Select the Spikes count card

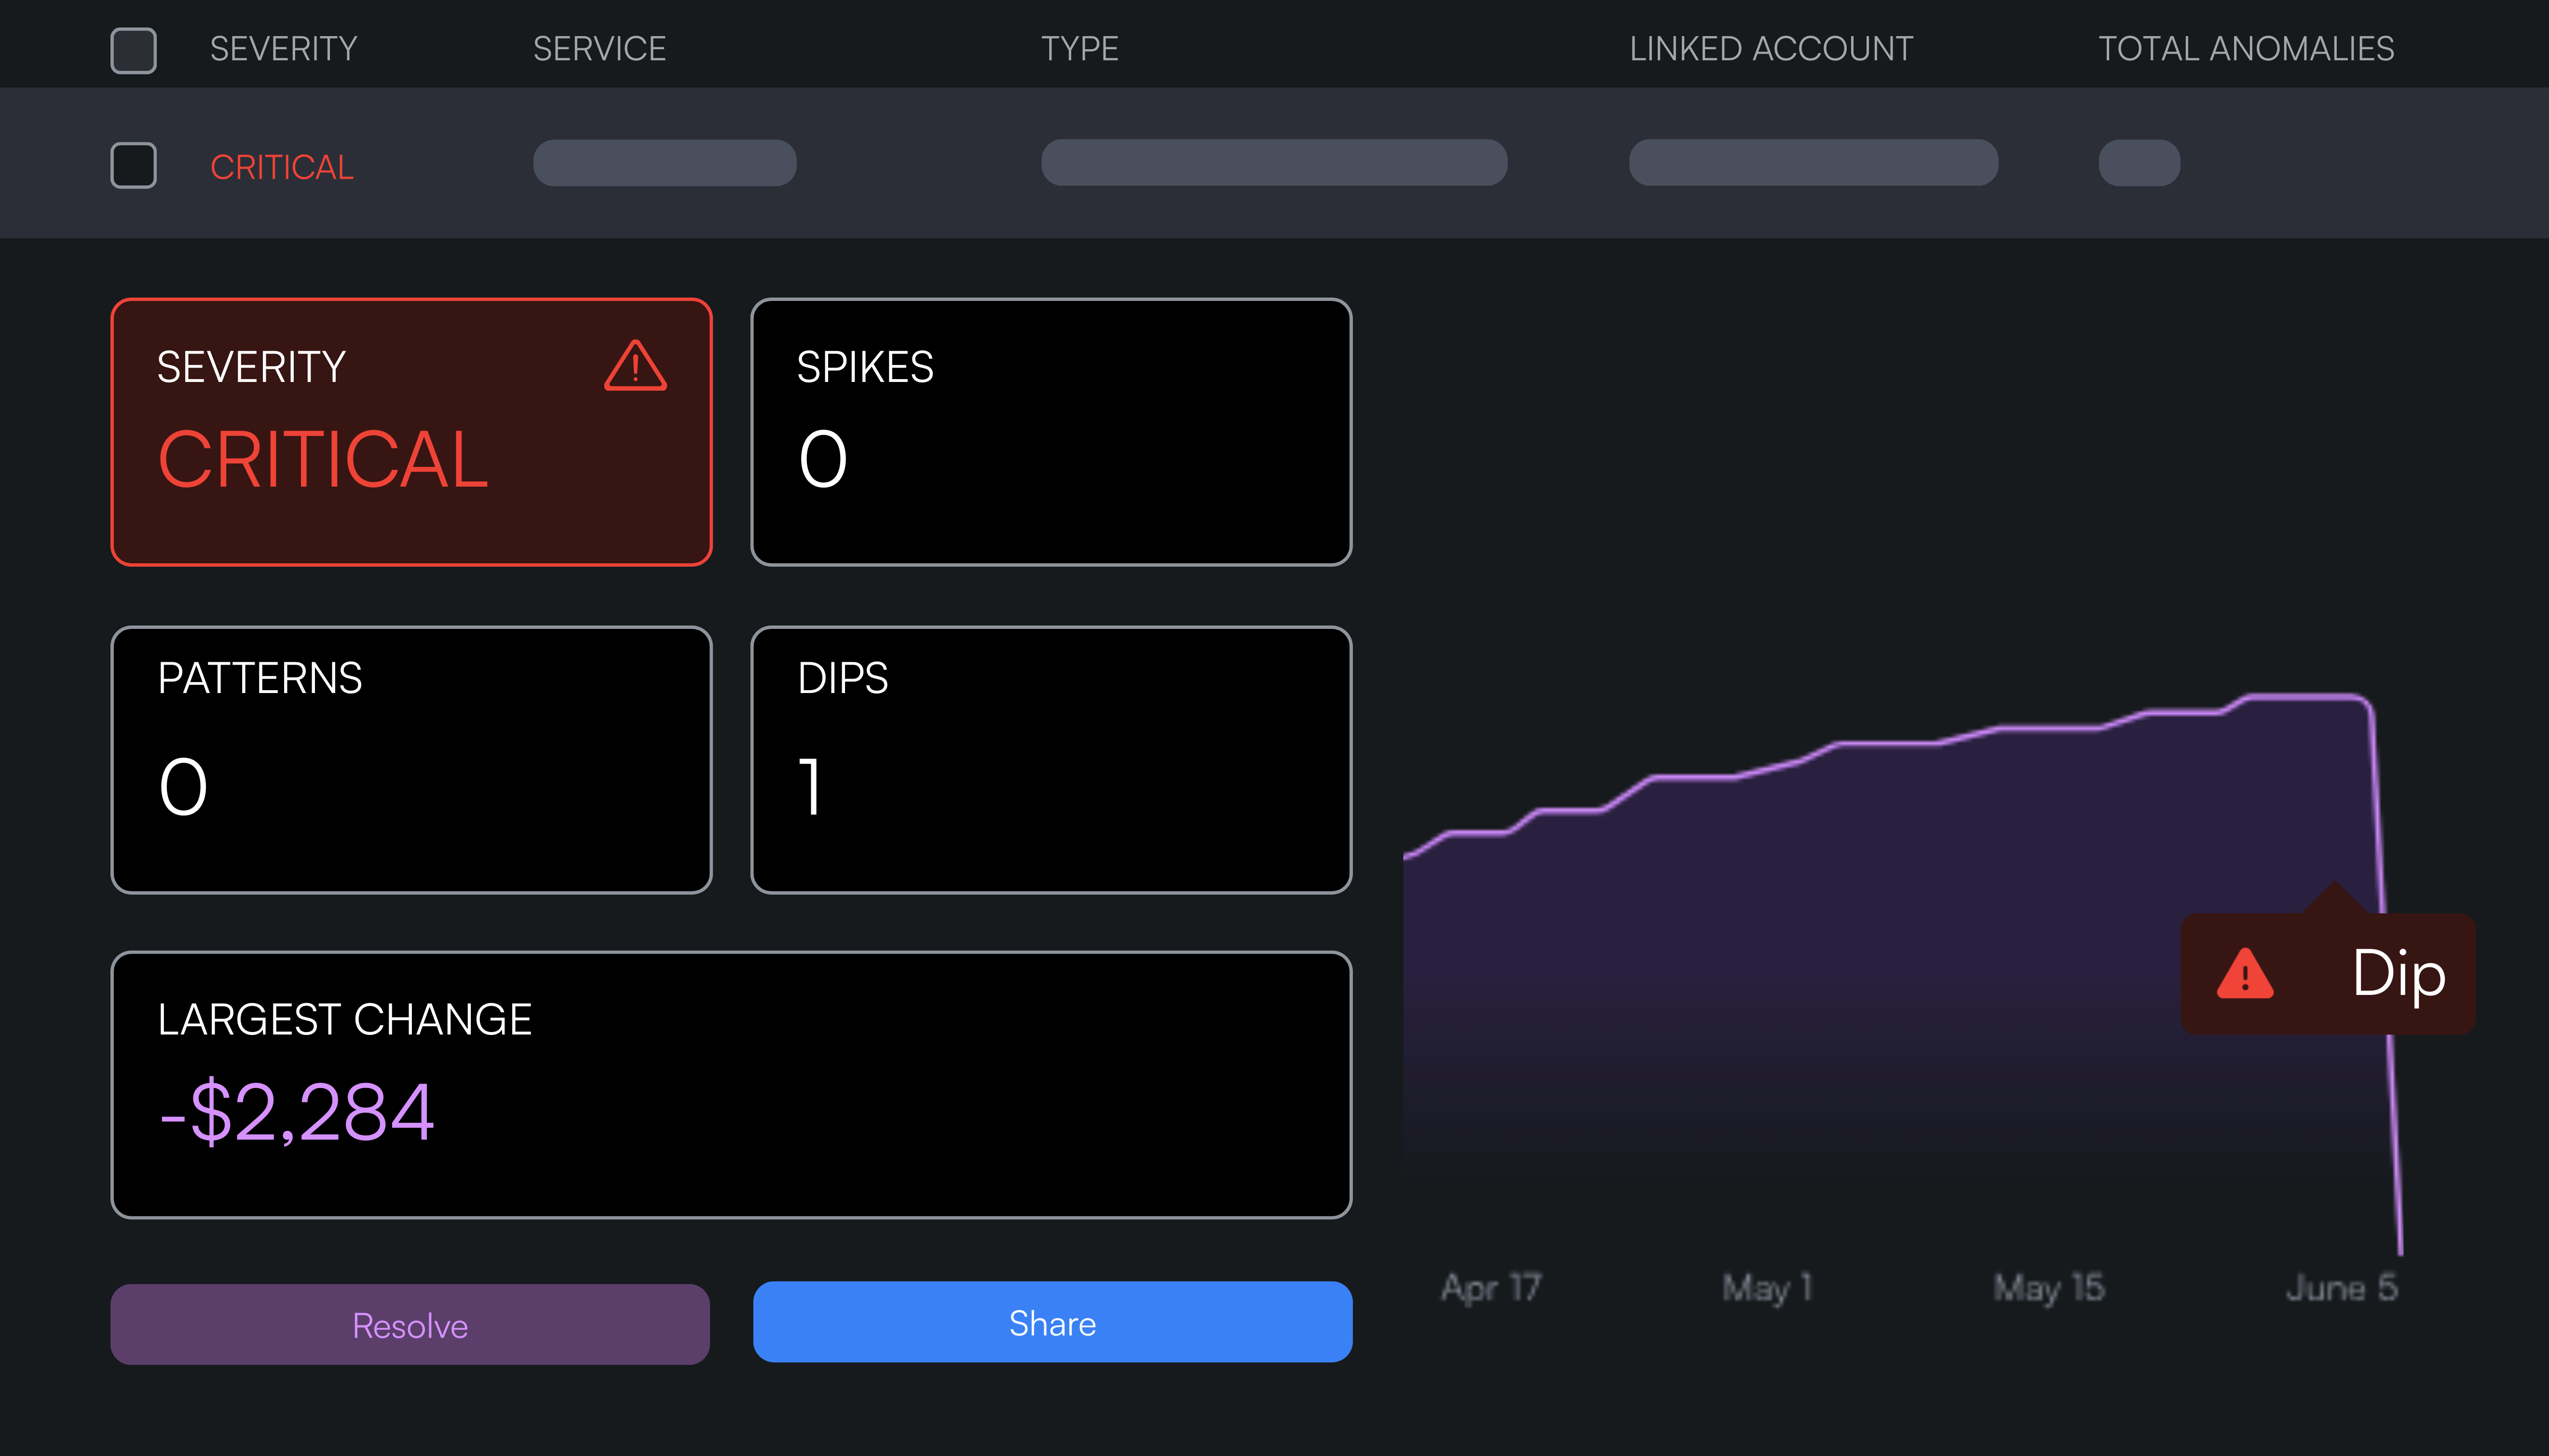tap(1050, 432)
